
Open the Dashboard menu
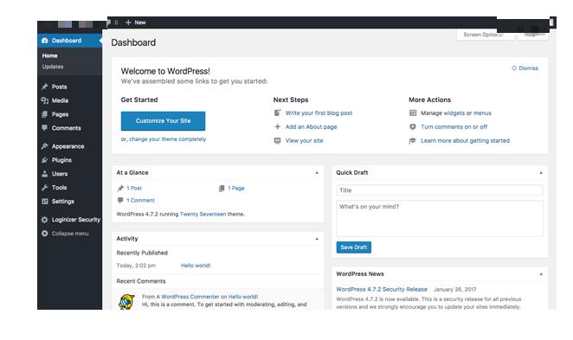point(69,41)
